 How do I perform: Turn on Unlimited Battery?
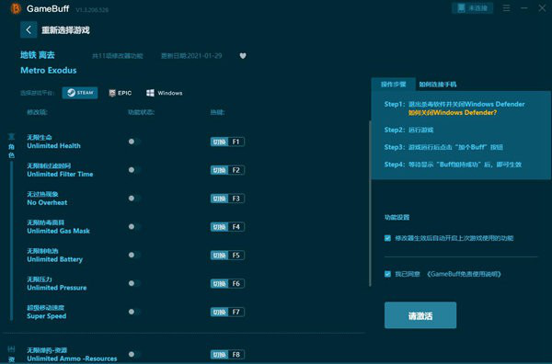click(x=134, y=255)
